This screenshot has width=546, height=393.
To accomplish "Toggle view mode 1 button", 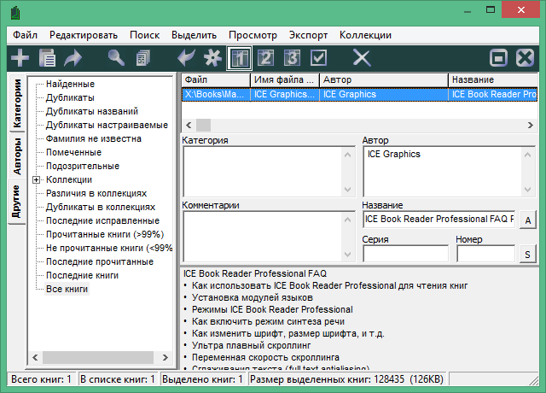I will tap(241, 58).
